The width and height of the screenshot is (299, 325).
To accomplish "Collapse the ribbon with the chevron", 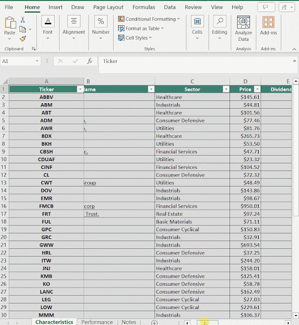I will (294, 49).
